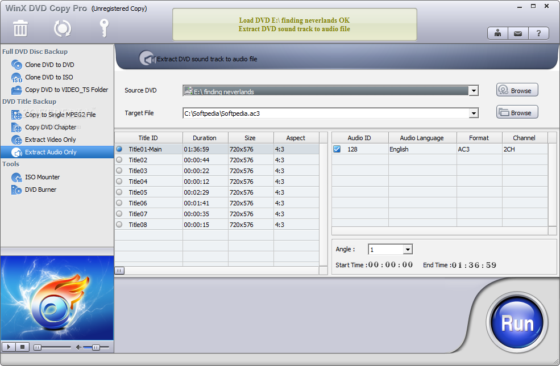The height and width of the screenshot is (366, 560).
Task: Open the Copy DVD Chapter mode
Action: [51, 127]
